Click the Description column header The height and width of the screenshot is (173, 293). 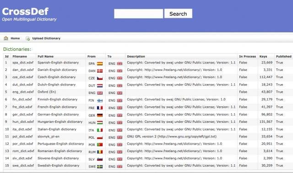tap(136, 56)
